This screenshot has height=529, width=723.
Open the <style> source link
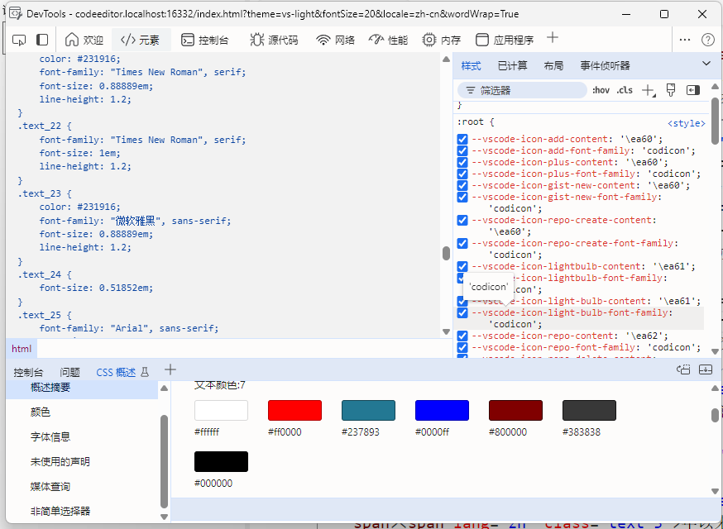point(686,123)
